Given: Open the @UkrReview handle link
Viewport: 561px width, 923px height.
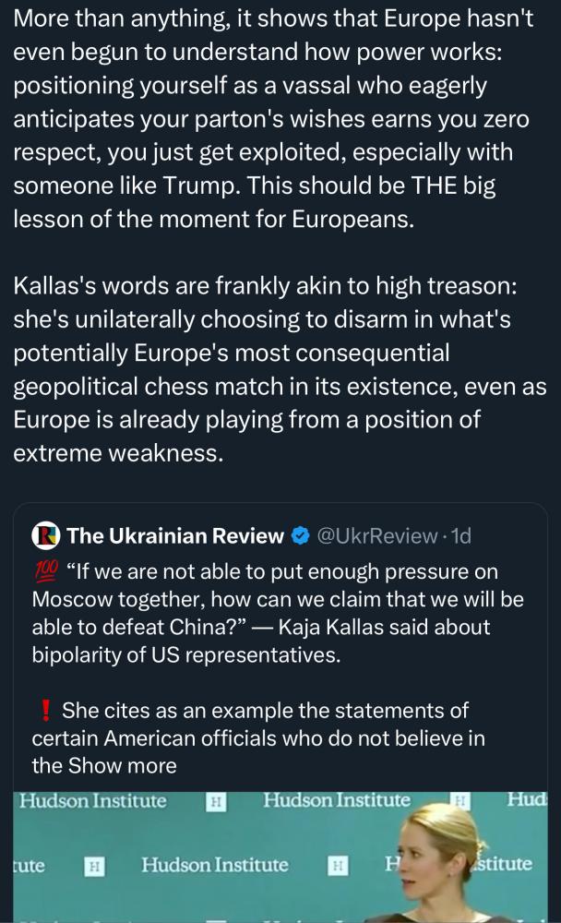Looking at the screenshot, I should [376, 536].
